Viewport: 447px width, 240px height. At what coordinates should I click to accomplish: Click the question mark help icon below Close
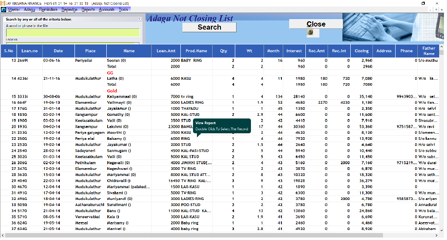[310, 32]
